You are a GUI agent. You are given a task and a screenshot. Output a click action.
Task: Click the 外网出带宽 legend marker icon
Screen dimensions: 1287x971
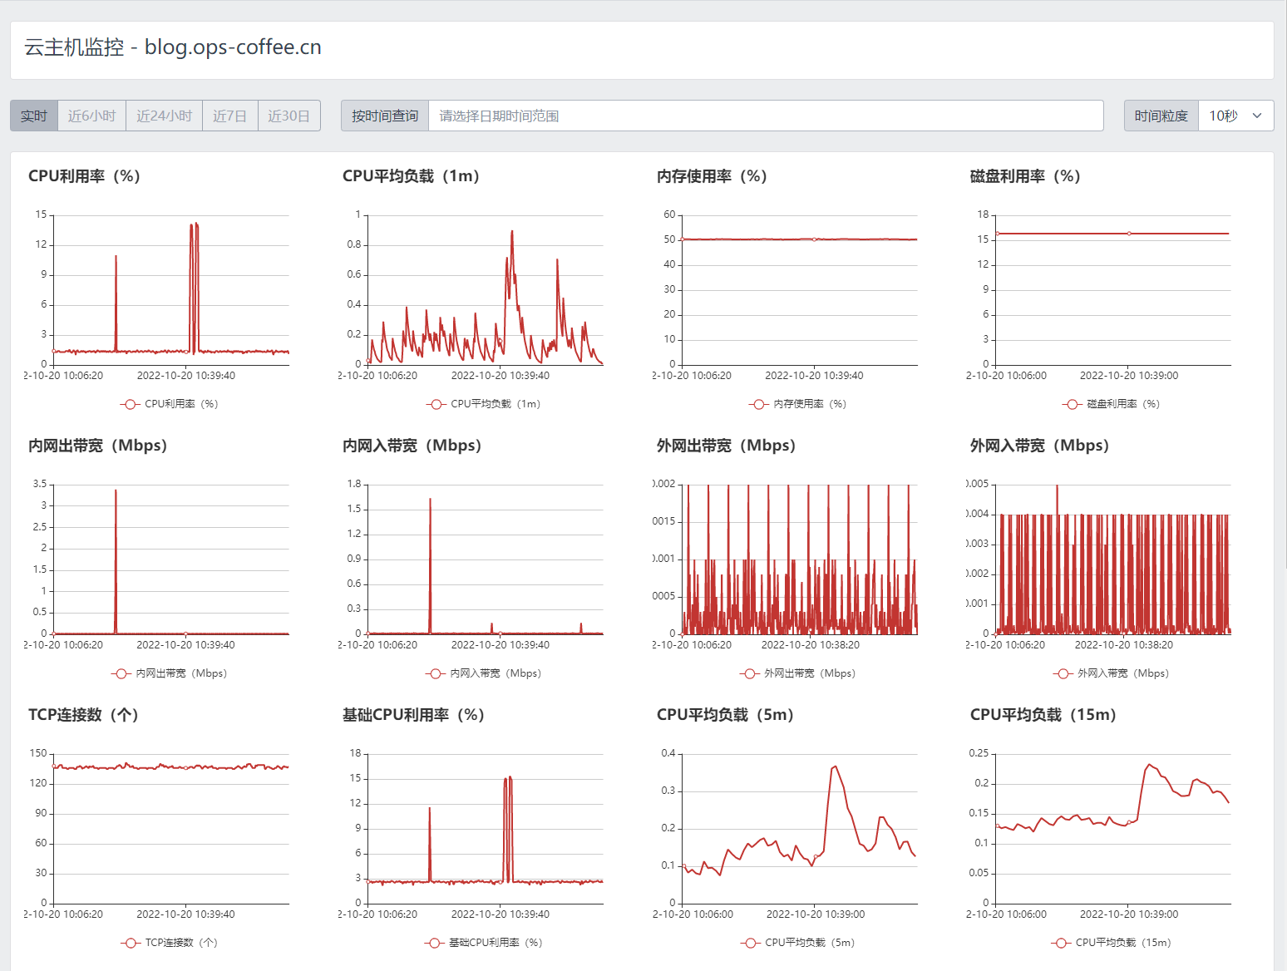click(x=749, y=673)
